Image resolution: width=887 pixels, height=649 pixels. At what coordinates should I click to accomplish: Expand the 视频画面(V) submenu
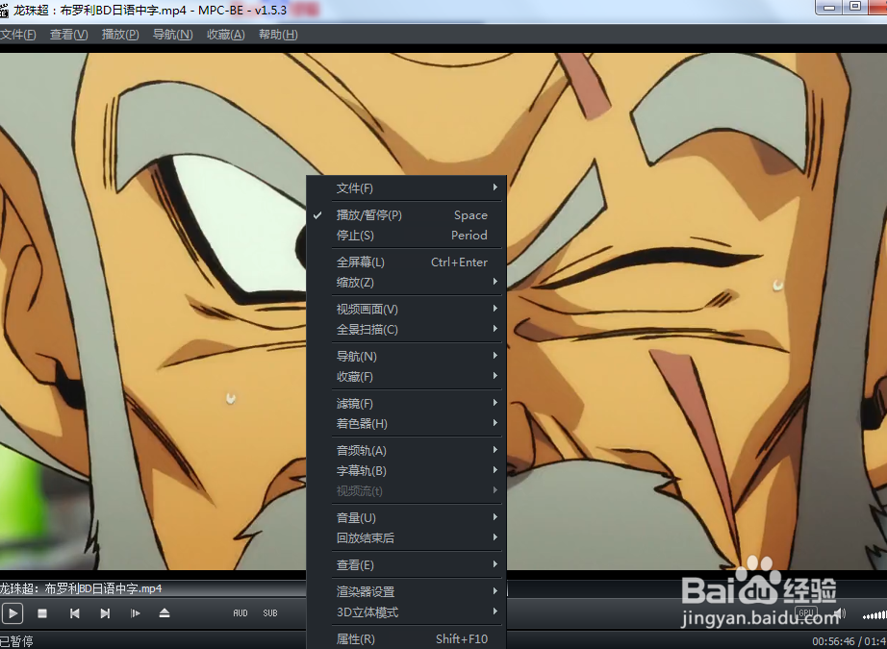pos(406,310)
